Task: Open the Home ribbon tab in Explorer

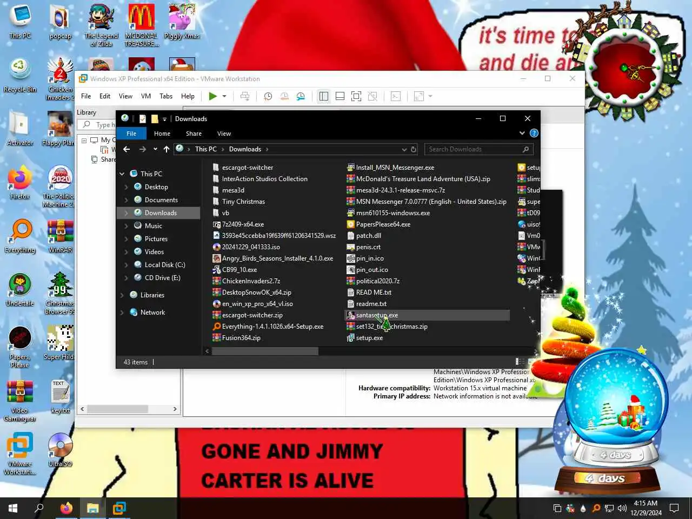Action: [162, 134]
